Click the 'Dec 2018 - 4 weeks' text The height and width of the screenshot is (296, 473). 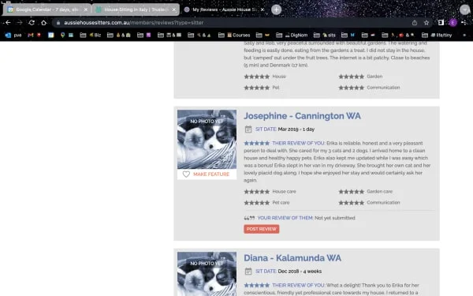pos(300,272)
